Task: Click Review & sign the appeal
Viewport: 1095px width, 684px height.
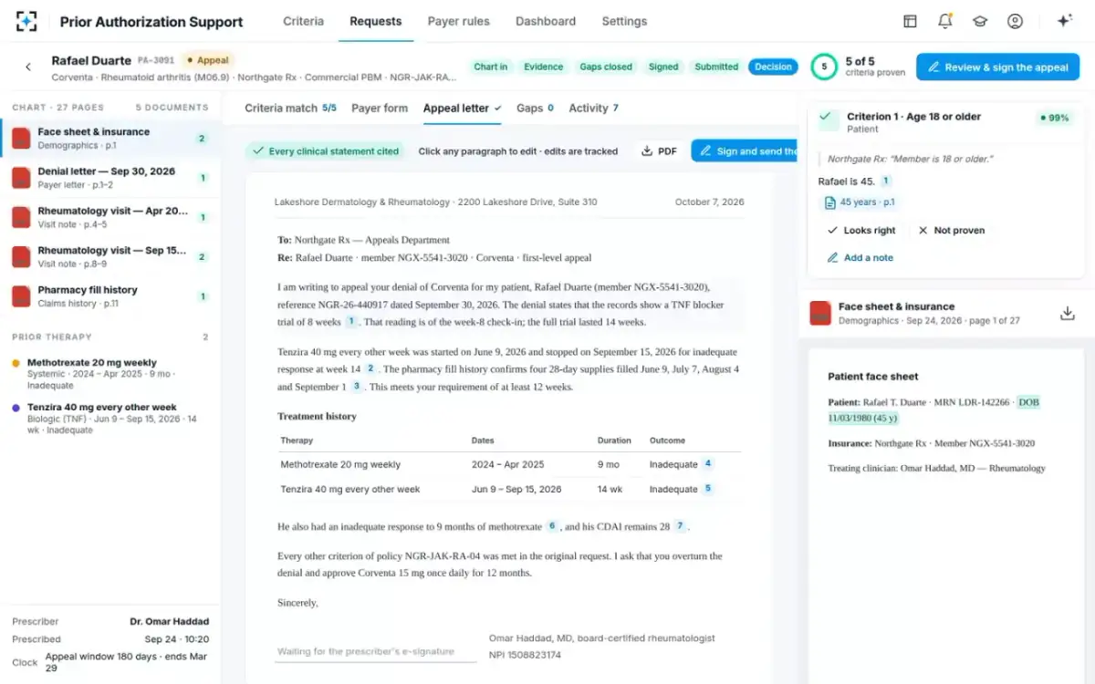Action: [997, 67]
